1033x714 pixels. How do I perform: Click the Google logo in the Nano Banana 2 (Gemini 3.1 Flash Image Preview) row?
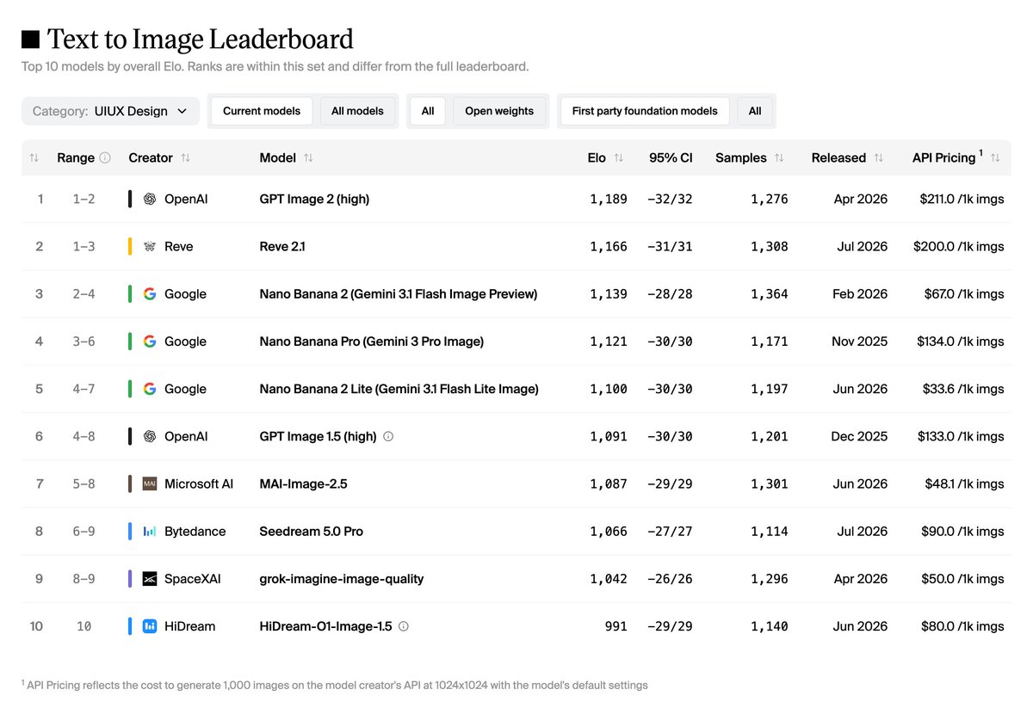[150, 293]
